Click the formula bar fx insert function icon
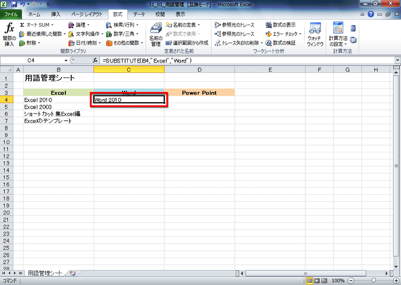Viewport: 401px width, 285px height. [x=95, y=60]
